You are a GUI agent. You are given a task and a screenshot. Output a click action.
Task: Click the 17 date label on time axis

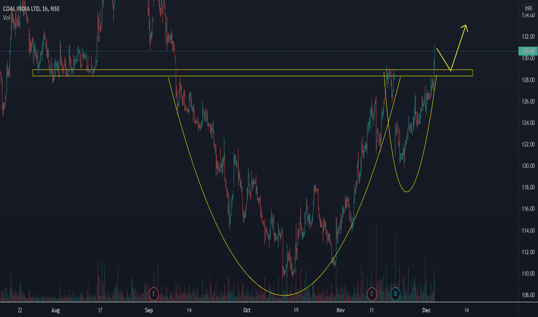point(100,311)
